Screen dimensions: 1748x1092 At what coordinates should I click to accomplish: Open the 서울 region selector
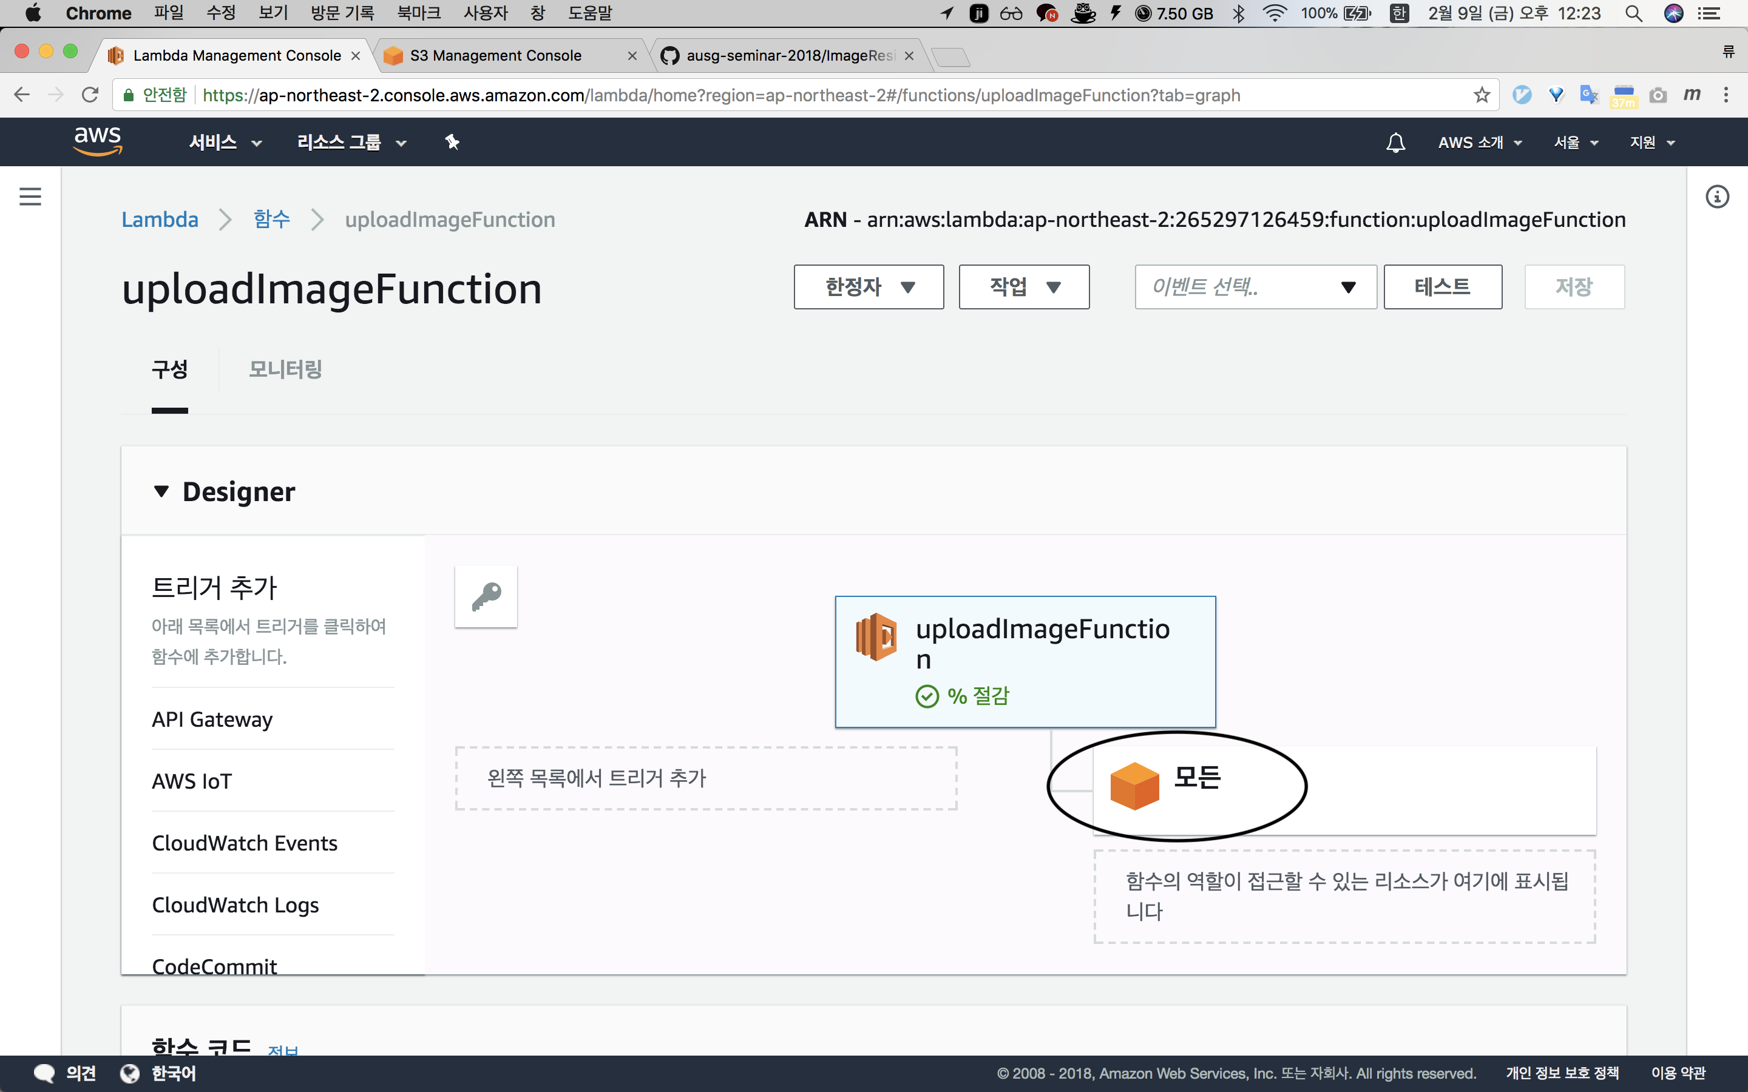(x=1576, y=143)
